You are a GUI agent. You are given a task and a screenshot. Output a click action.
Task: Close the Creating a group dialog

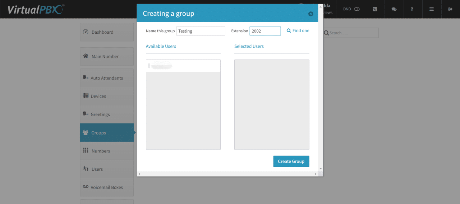pos(310,14)
